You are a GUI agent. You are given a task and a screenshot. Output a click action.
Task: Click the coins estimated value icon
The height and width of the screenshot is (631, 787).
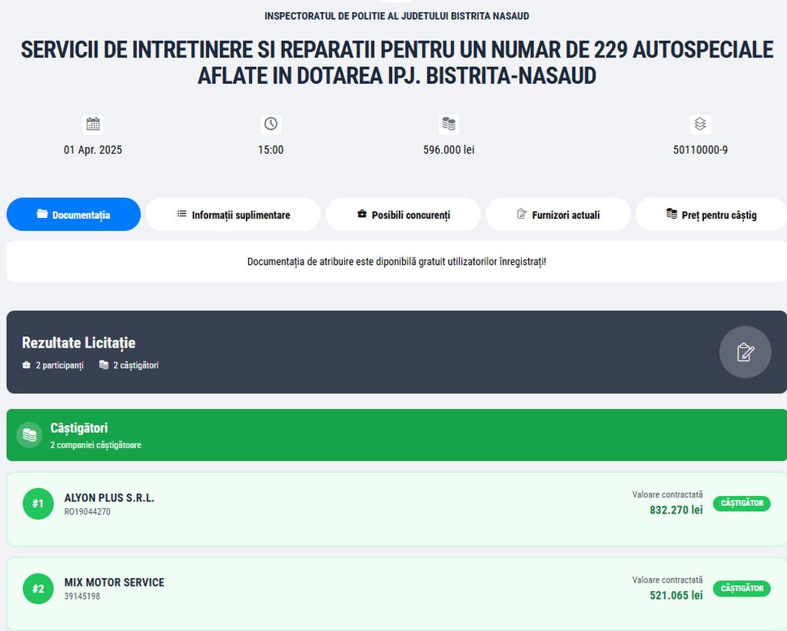[449, 124]
